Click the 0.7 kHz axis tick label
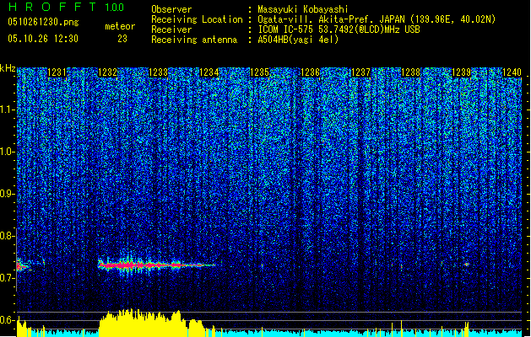The width and height of the screenshot is (531, 337). point(6,278)
